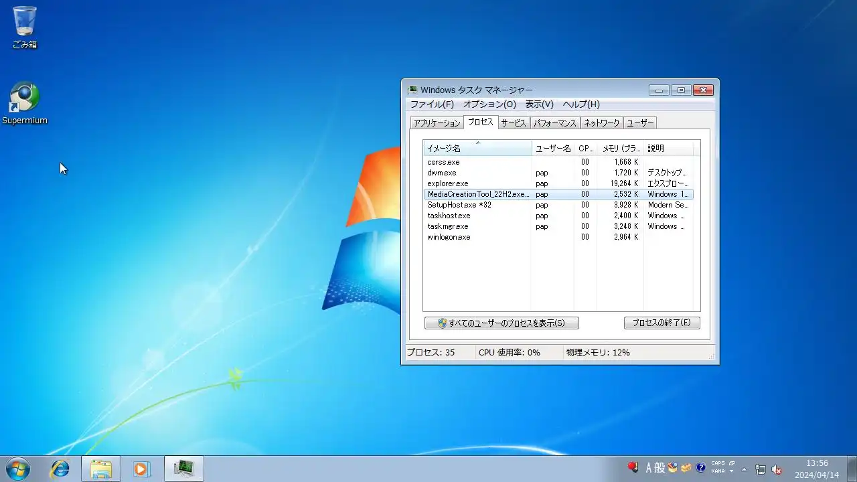Click the プロセスの終了(E) button
This screenshot has width=857, height=482.
point(661,323)
